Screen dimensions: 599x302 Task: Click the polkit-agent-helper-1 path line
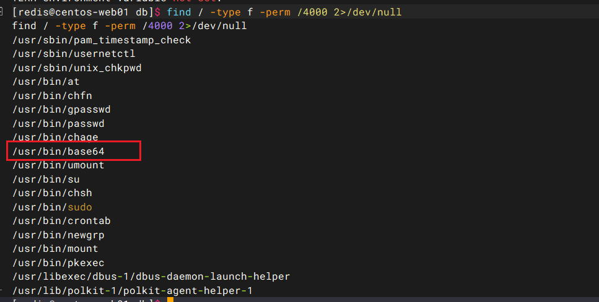click(133, 290)
